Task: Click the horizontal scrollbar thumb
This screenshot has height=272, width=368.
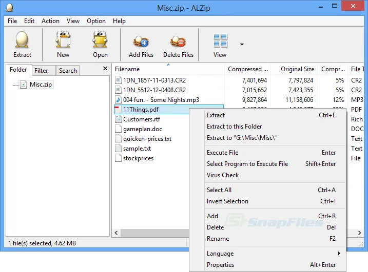Action: point(154,233)
